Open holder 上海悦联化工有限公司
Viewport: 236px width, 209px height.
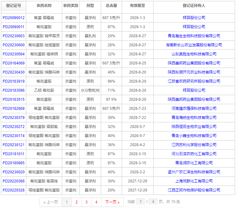pyautogui.click(x=194, y=181)
